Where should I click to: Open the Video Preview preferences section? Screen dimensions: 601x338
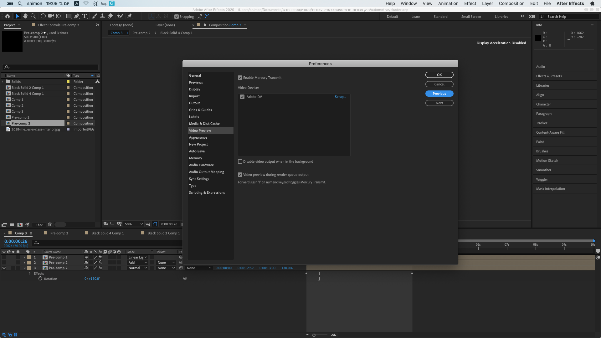point(200,131)
